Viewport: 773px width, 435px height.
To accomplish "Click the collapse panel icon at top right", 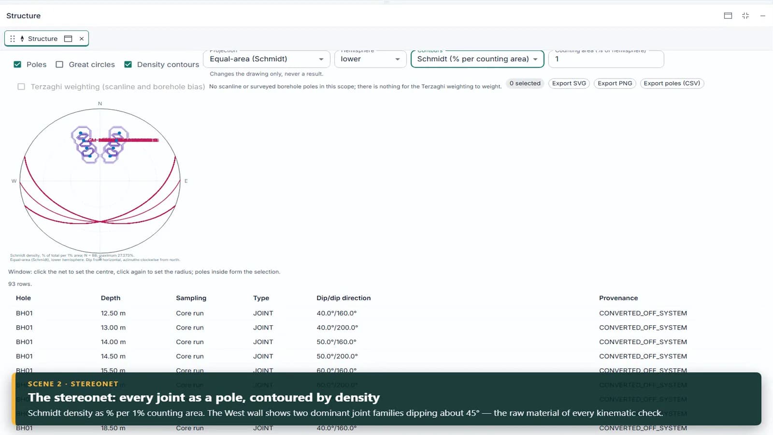I will tap(745, 15).
